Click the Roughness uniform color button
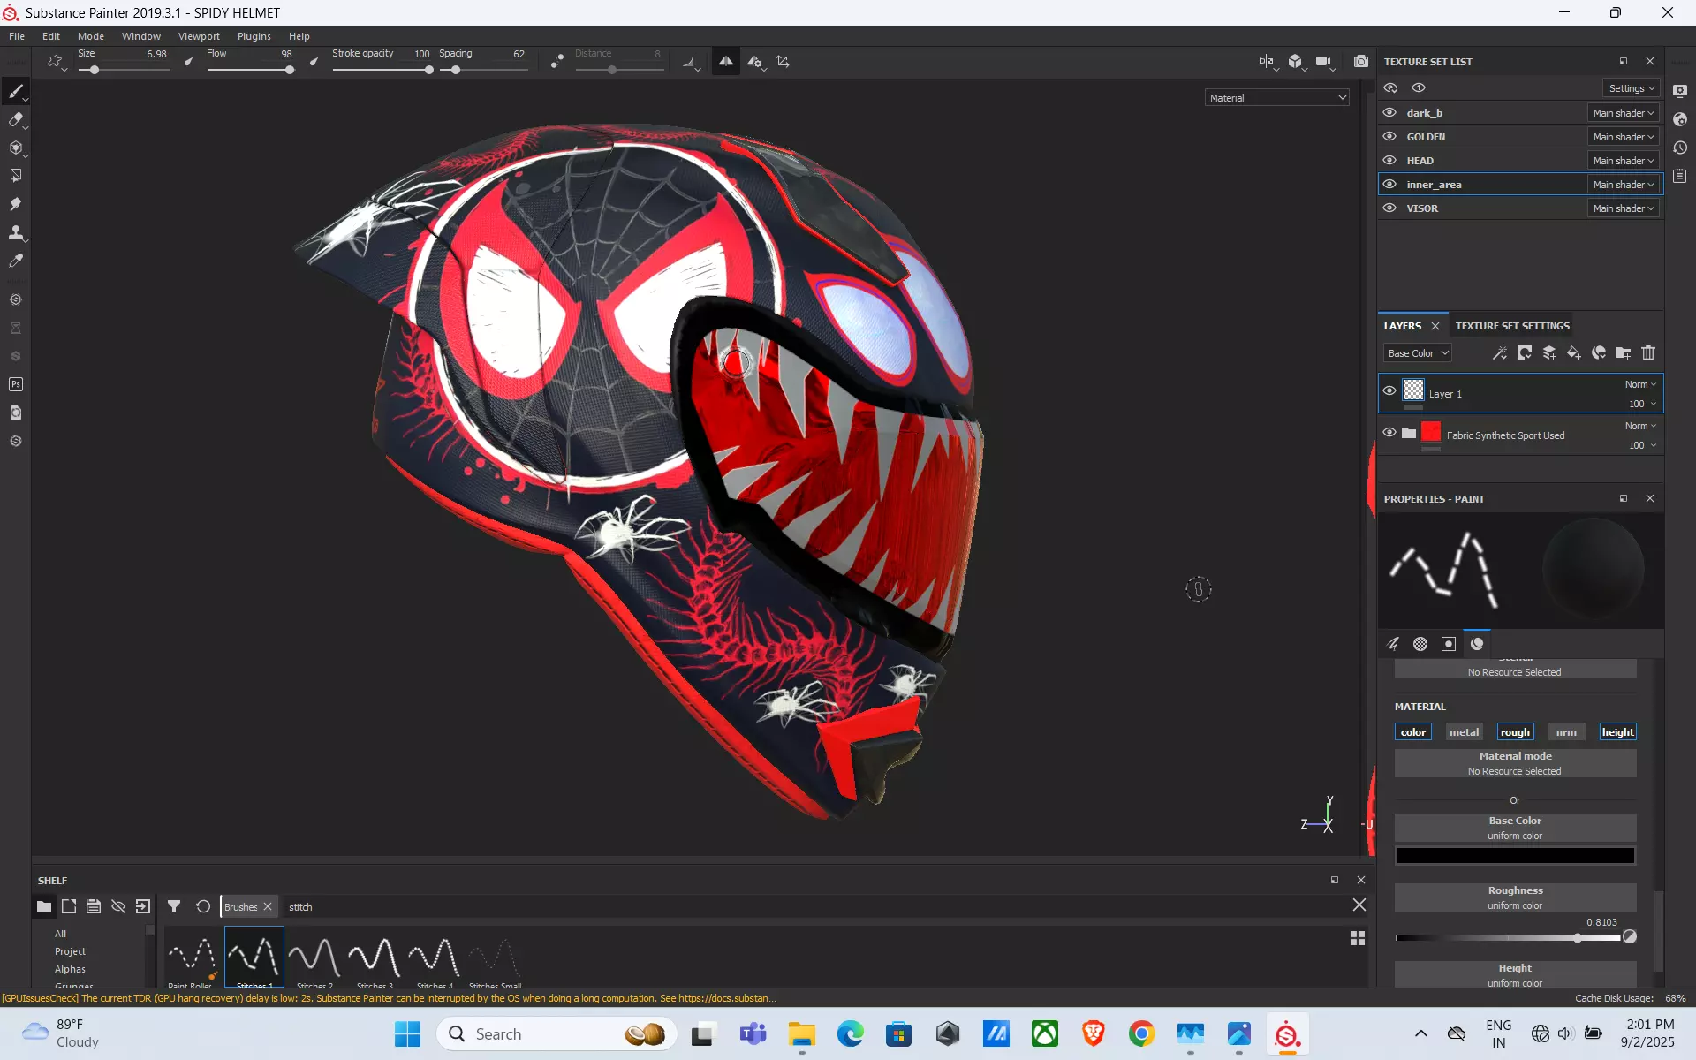Viewport: 1696px width, 1060px height. point(1515,897)
